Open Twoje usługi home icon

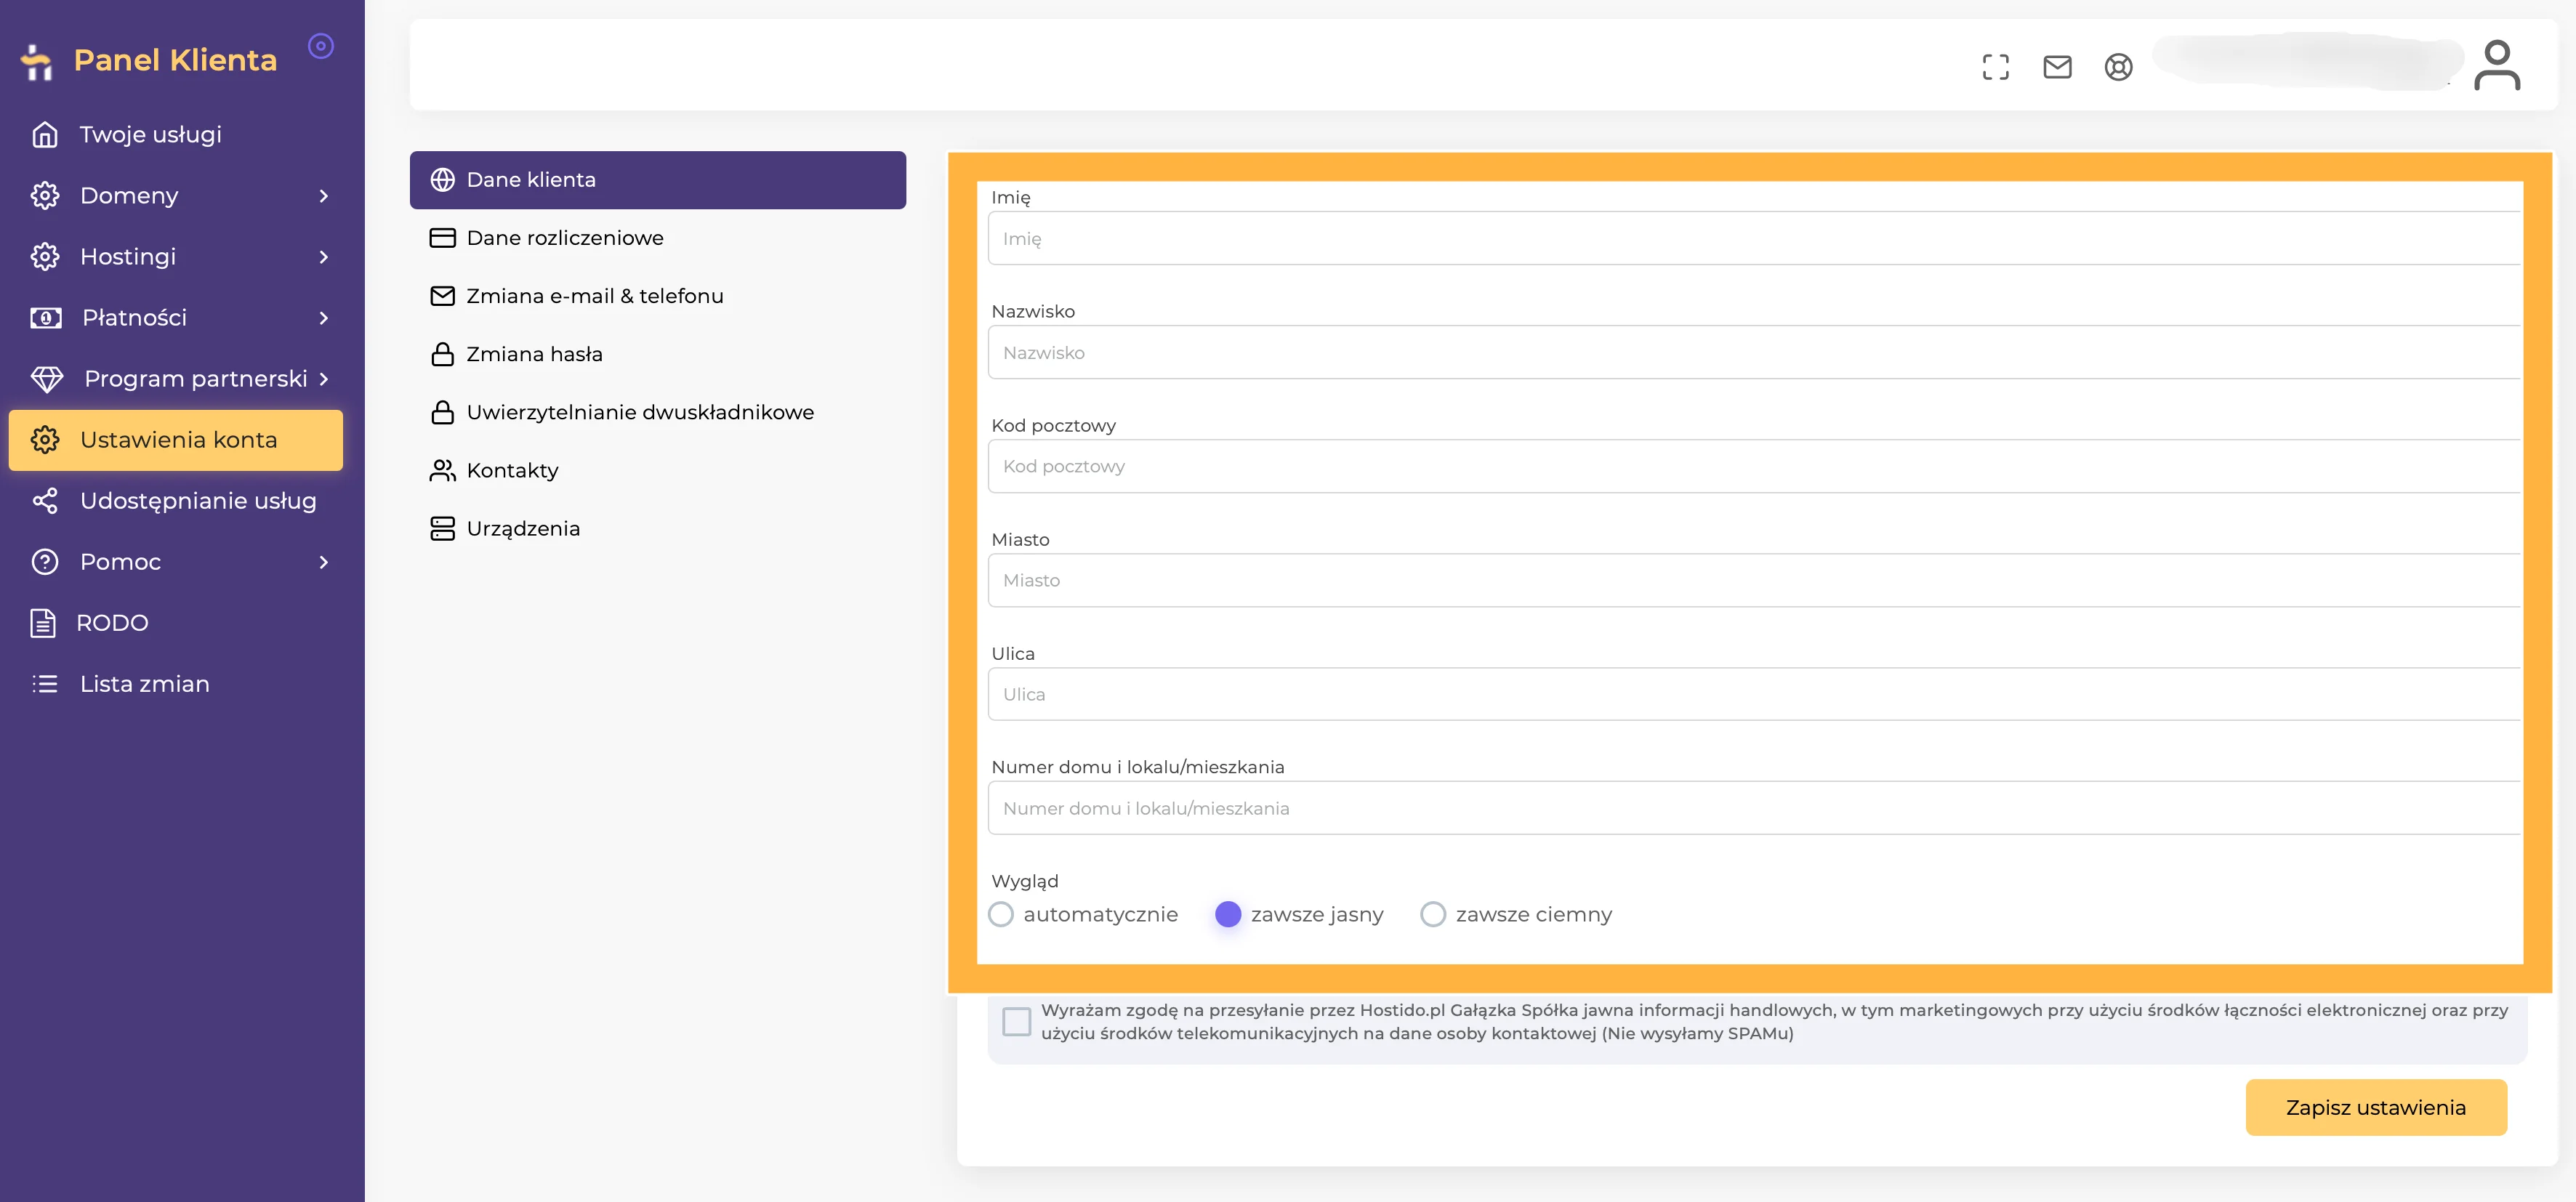(45, 134)
